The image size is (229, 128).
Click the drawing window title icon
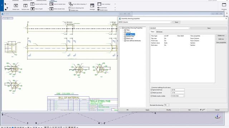point(3,14)
